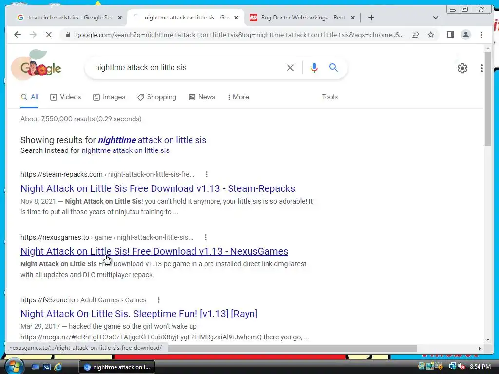The height and width of the screenshot is (374, 499).
Task: Select the Chrome window taskbar button
Action: (x=117, y=367)
